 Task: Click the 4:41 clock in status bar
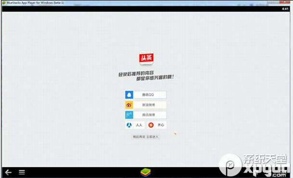point(285,9)
